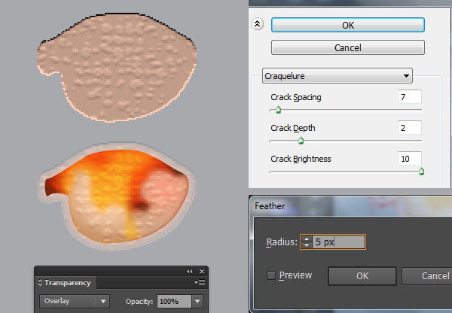The height and width of the screenshot is (313, 452).
Task: Click the Crack Depth value field
Action: coord(409,128)
